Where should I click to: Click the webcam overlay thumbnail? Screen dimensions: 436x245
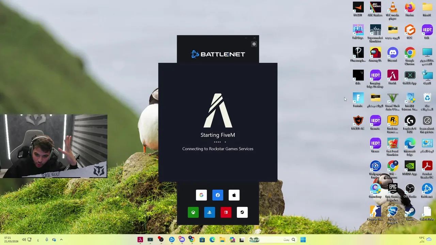coord(53,146)
